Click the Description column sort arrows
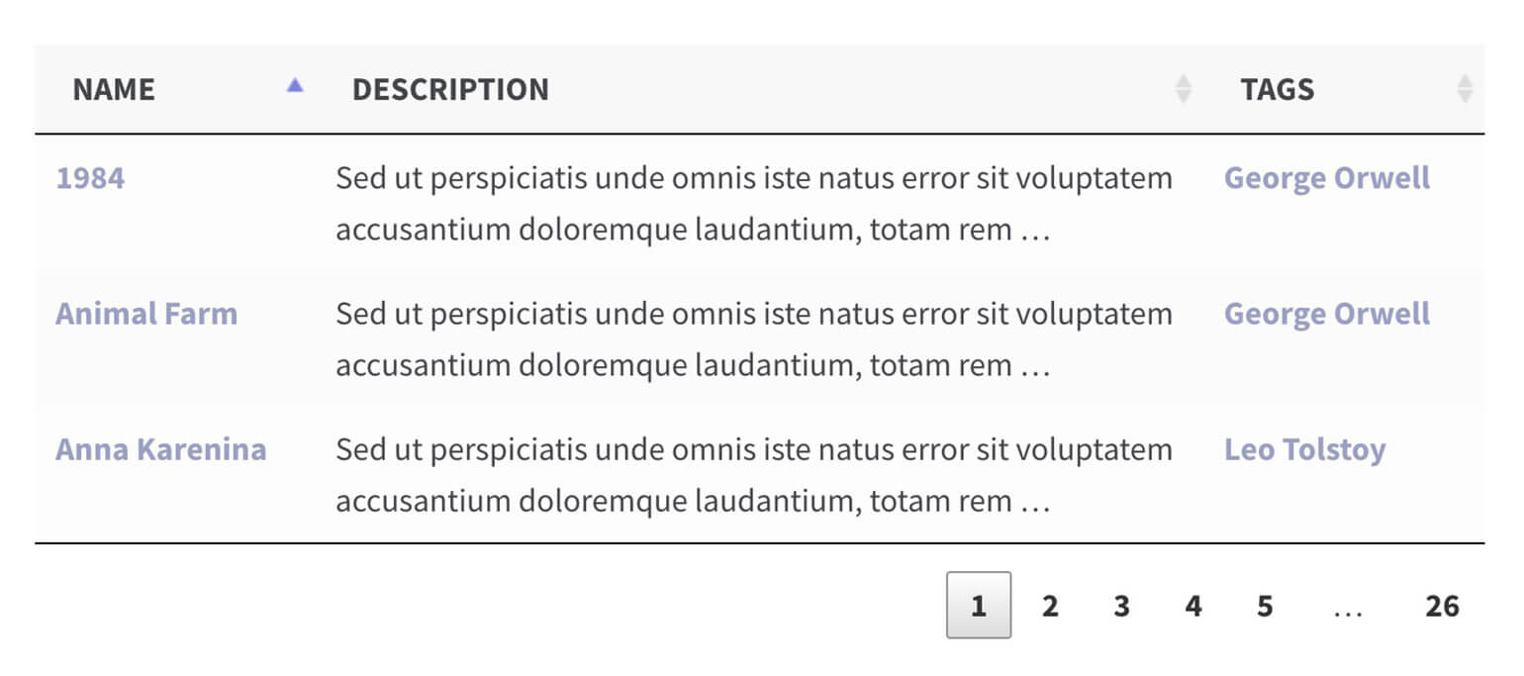Viewport: 1524px width, 676px height. pos(1183,89)
